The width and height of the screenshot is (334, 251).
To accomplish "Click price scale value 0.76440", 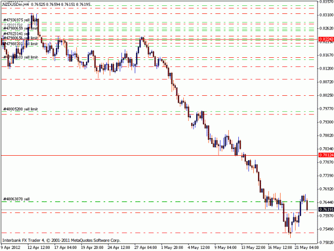I will 327,202.
